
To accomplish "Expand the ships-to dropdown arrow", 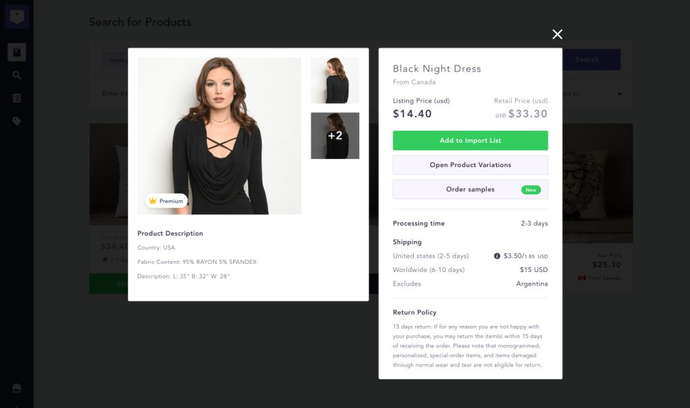I will click(619, 94).
